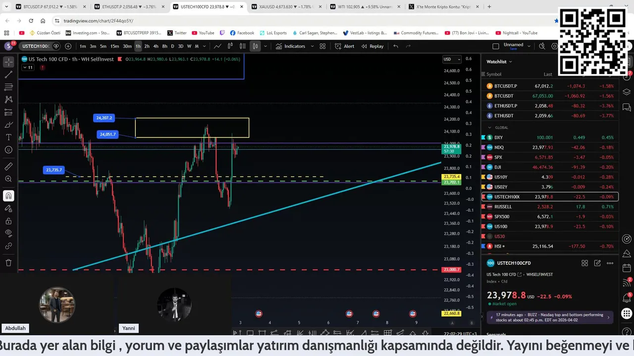Open the chats speech bubble icon
The width and height of the screenshot is (634, 356).
tap(627, 107)
